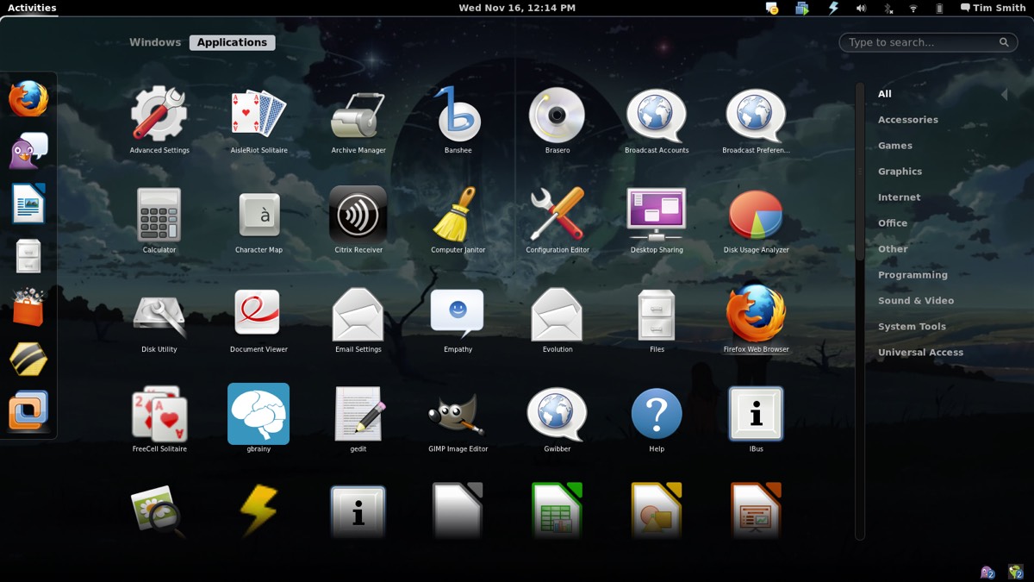Image resolution: width=1034 pixels, height=582 pixels.
Task: Select the Applications tab
Action: coord(232,42)
